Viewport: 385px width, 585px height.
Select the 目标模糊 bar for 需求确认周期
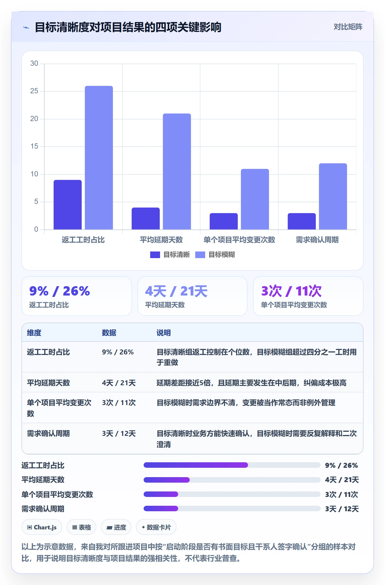pyautogui.click(x=333, y=196)
